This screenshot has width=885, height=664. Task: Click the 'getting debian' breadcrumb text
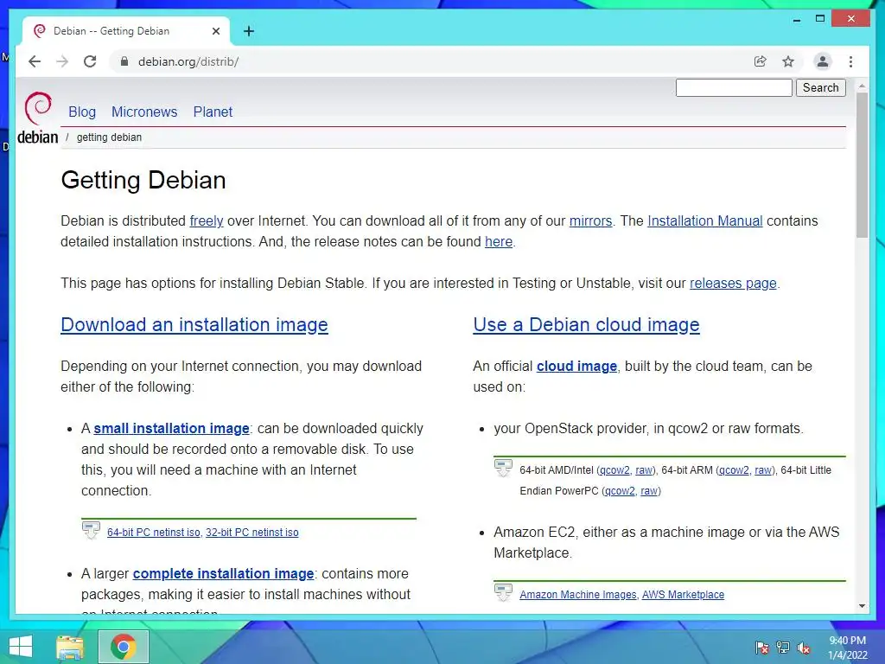109,137
